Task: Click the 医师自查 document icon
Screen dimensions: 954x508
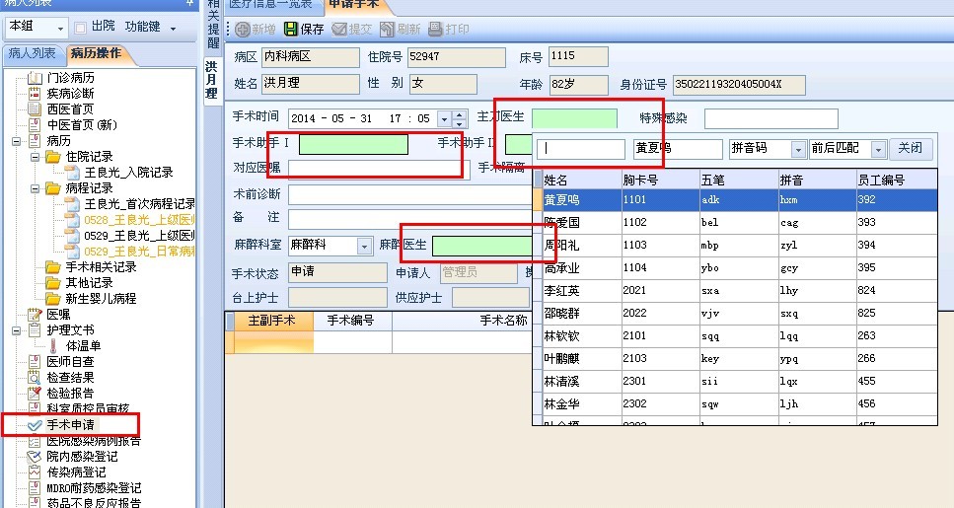Action: coord(36,362)
